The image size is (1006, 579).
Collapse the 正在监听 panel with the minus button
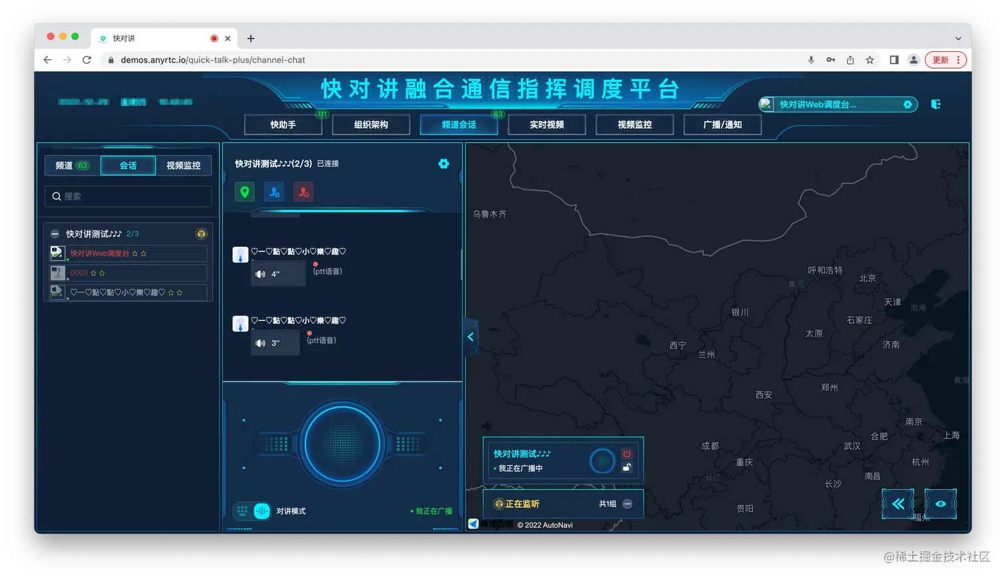pos(627,504)
